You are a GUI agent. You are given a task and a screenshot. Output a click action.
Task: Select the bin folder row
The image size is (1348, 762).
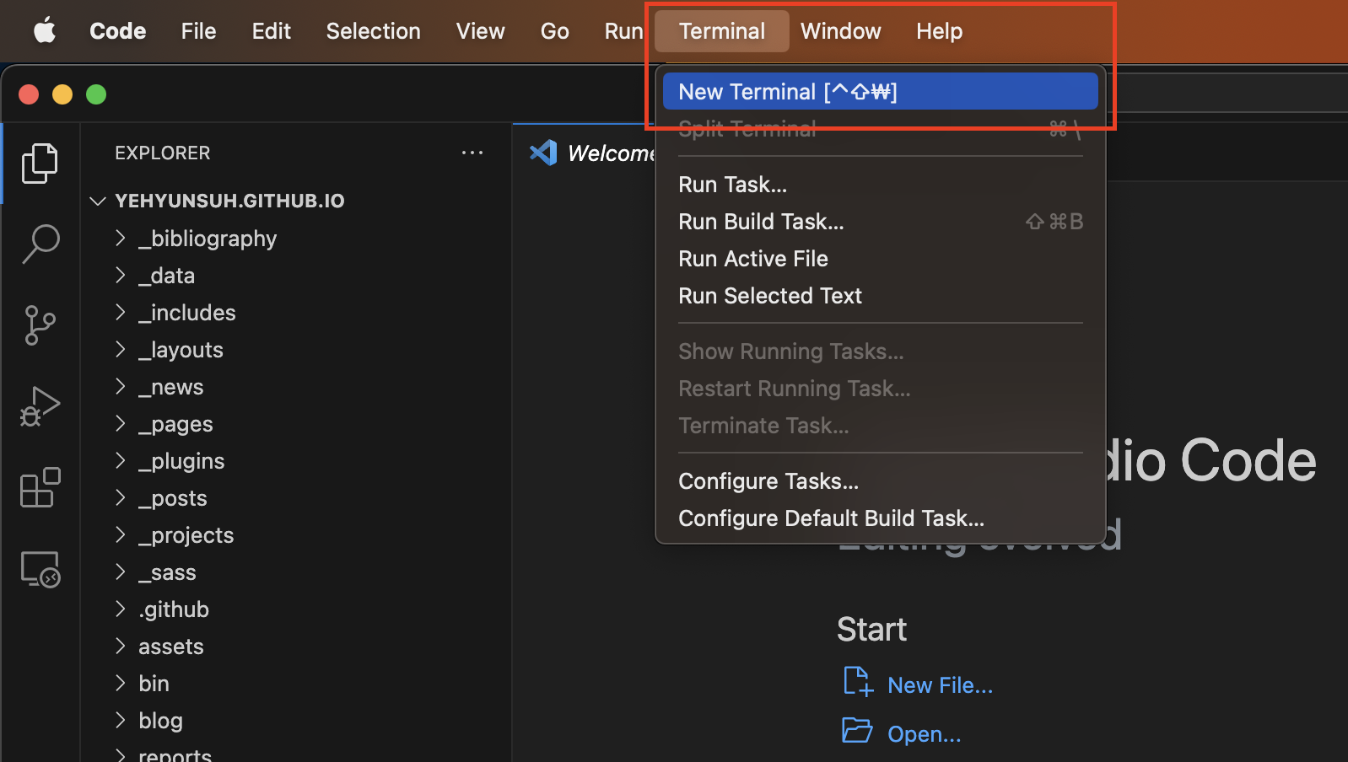tap(296, 684)
